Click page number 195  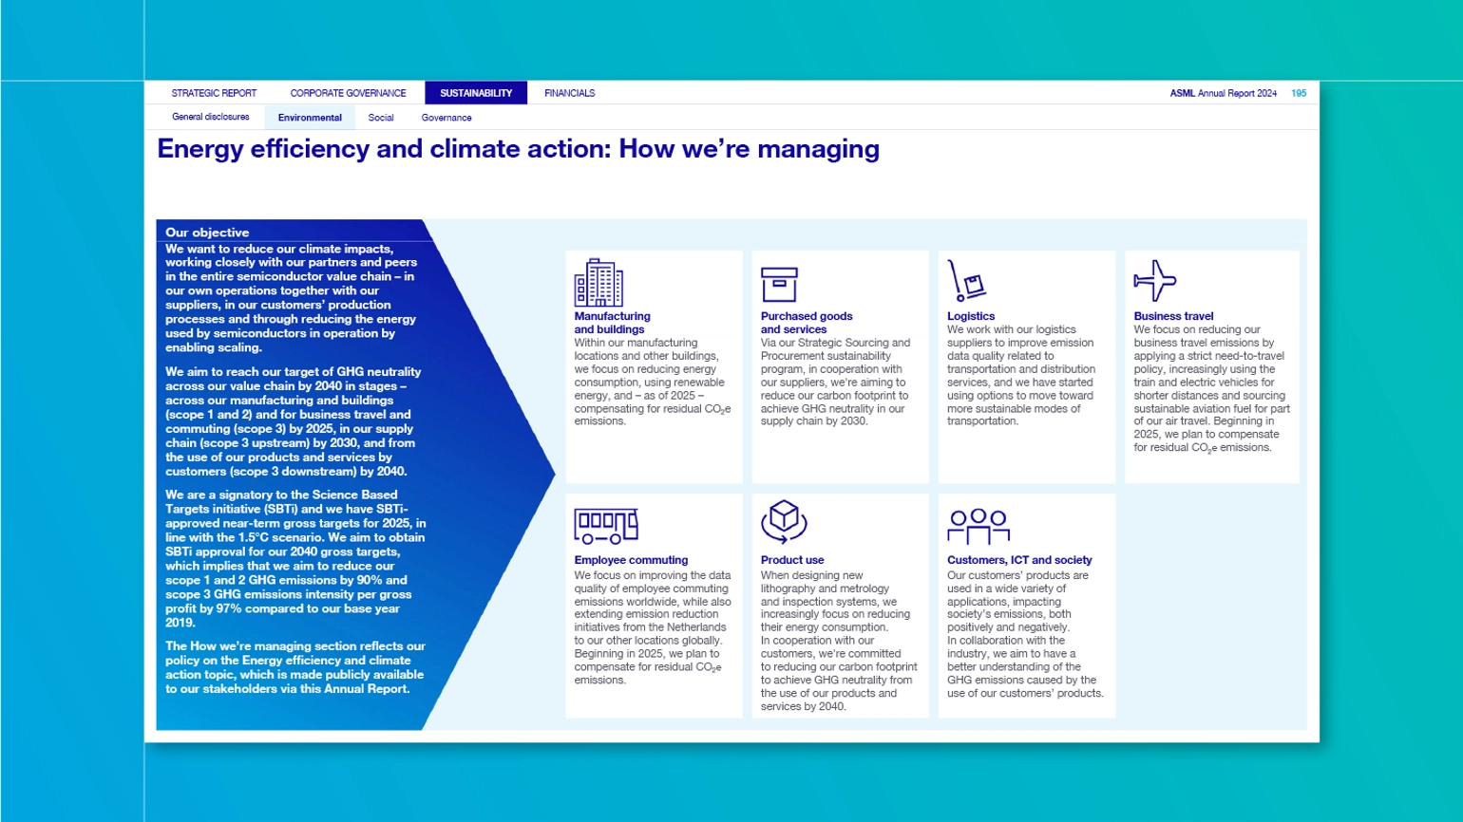1299,93
